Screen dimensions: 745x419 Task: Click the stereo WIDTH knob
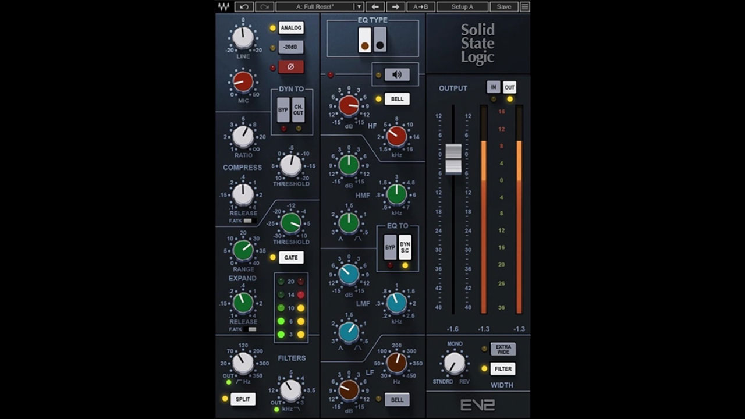click(x=454, y=363)
